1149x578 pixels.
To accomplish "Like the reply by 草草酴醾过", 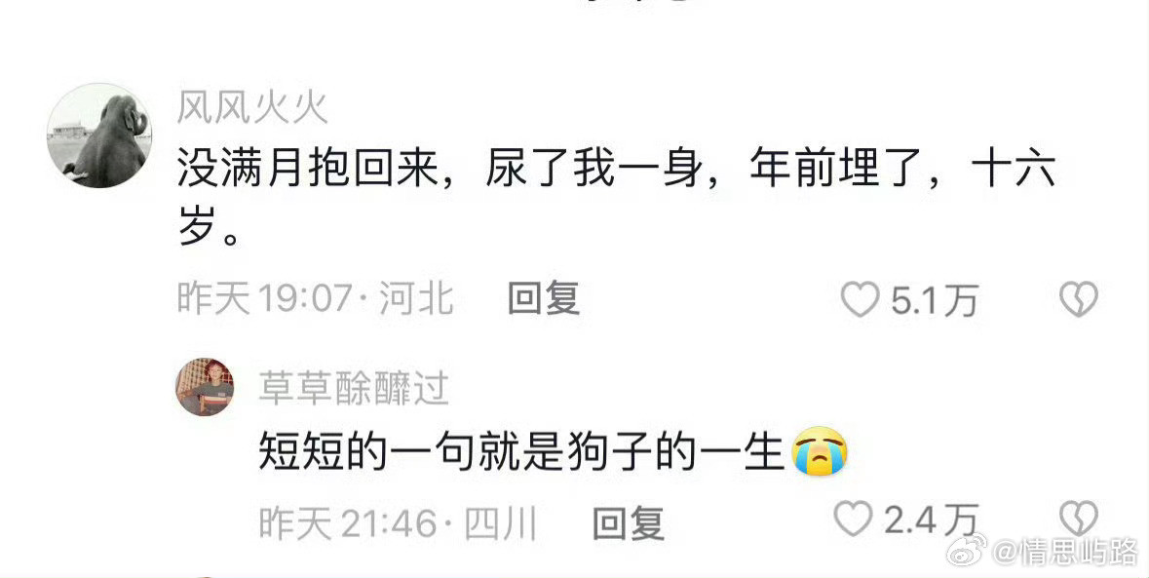I will (854, 519).
